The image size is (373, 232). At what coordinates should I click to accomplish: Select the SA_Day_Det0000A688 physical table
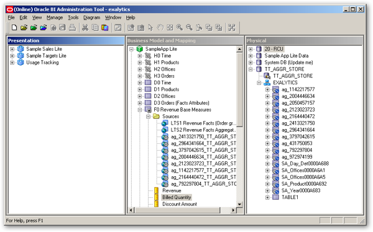305,164
